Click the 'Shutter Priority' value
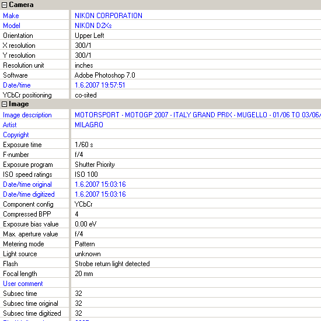This screenshot has width=321, height=321. [95, 165]
